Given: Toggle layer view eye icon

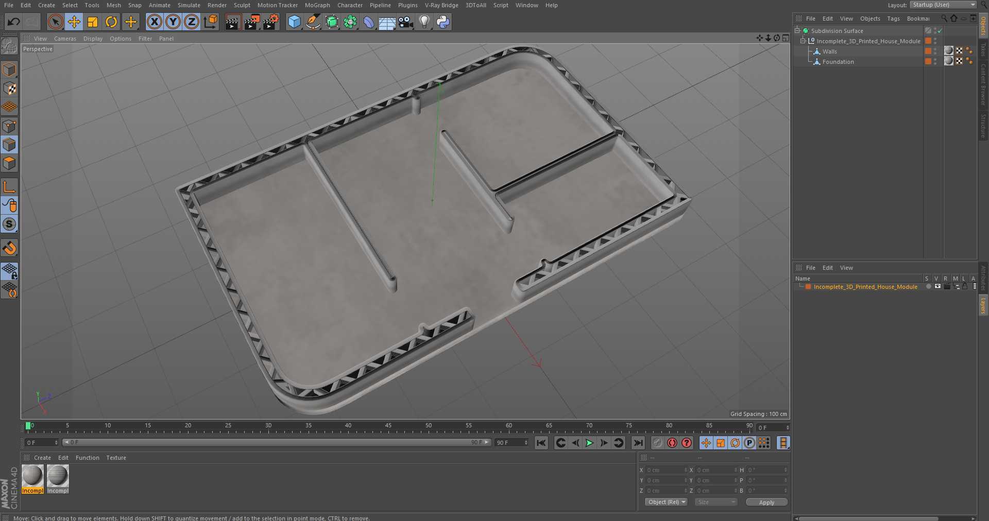Looking at the screenshot, I should point(937,286).
